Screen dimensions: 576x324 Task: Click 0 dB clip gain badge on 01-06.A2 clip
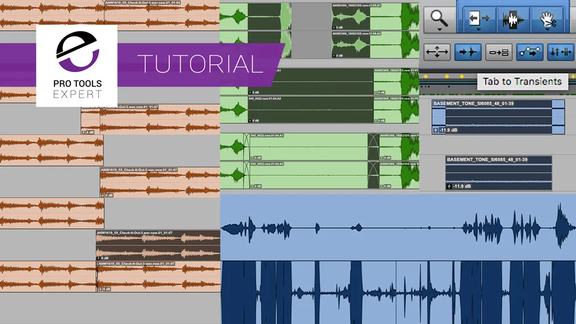tap(338, 56)
